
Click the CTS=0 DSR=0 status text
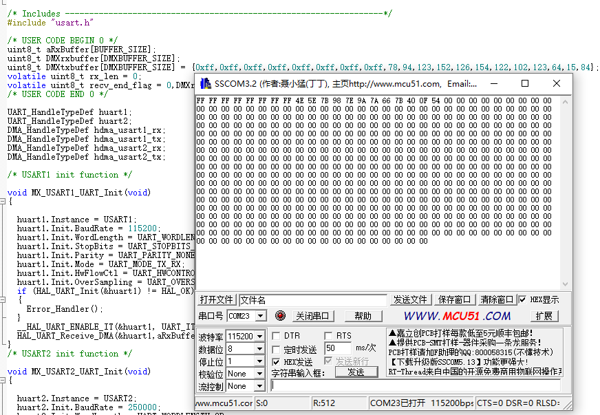click(518, 403)
